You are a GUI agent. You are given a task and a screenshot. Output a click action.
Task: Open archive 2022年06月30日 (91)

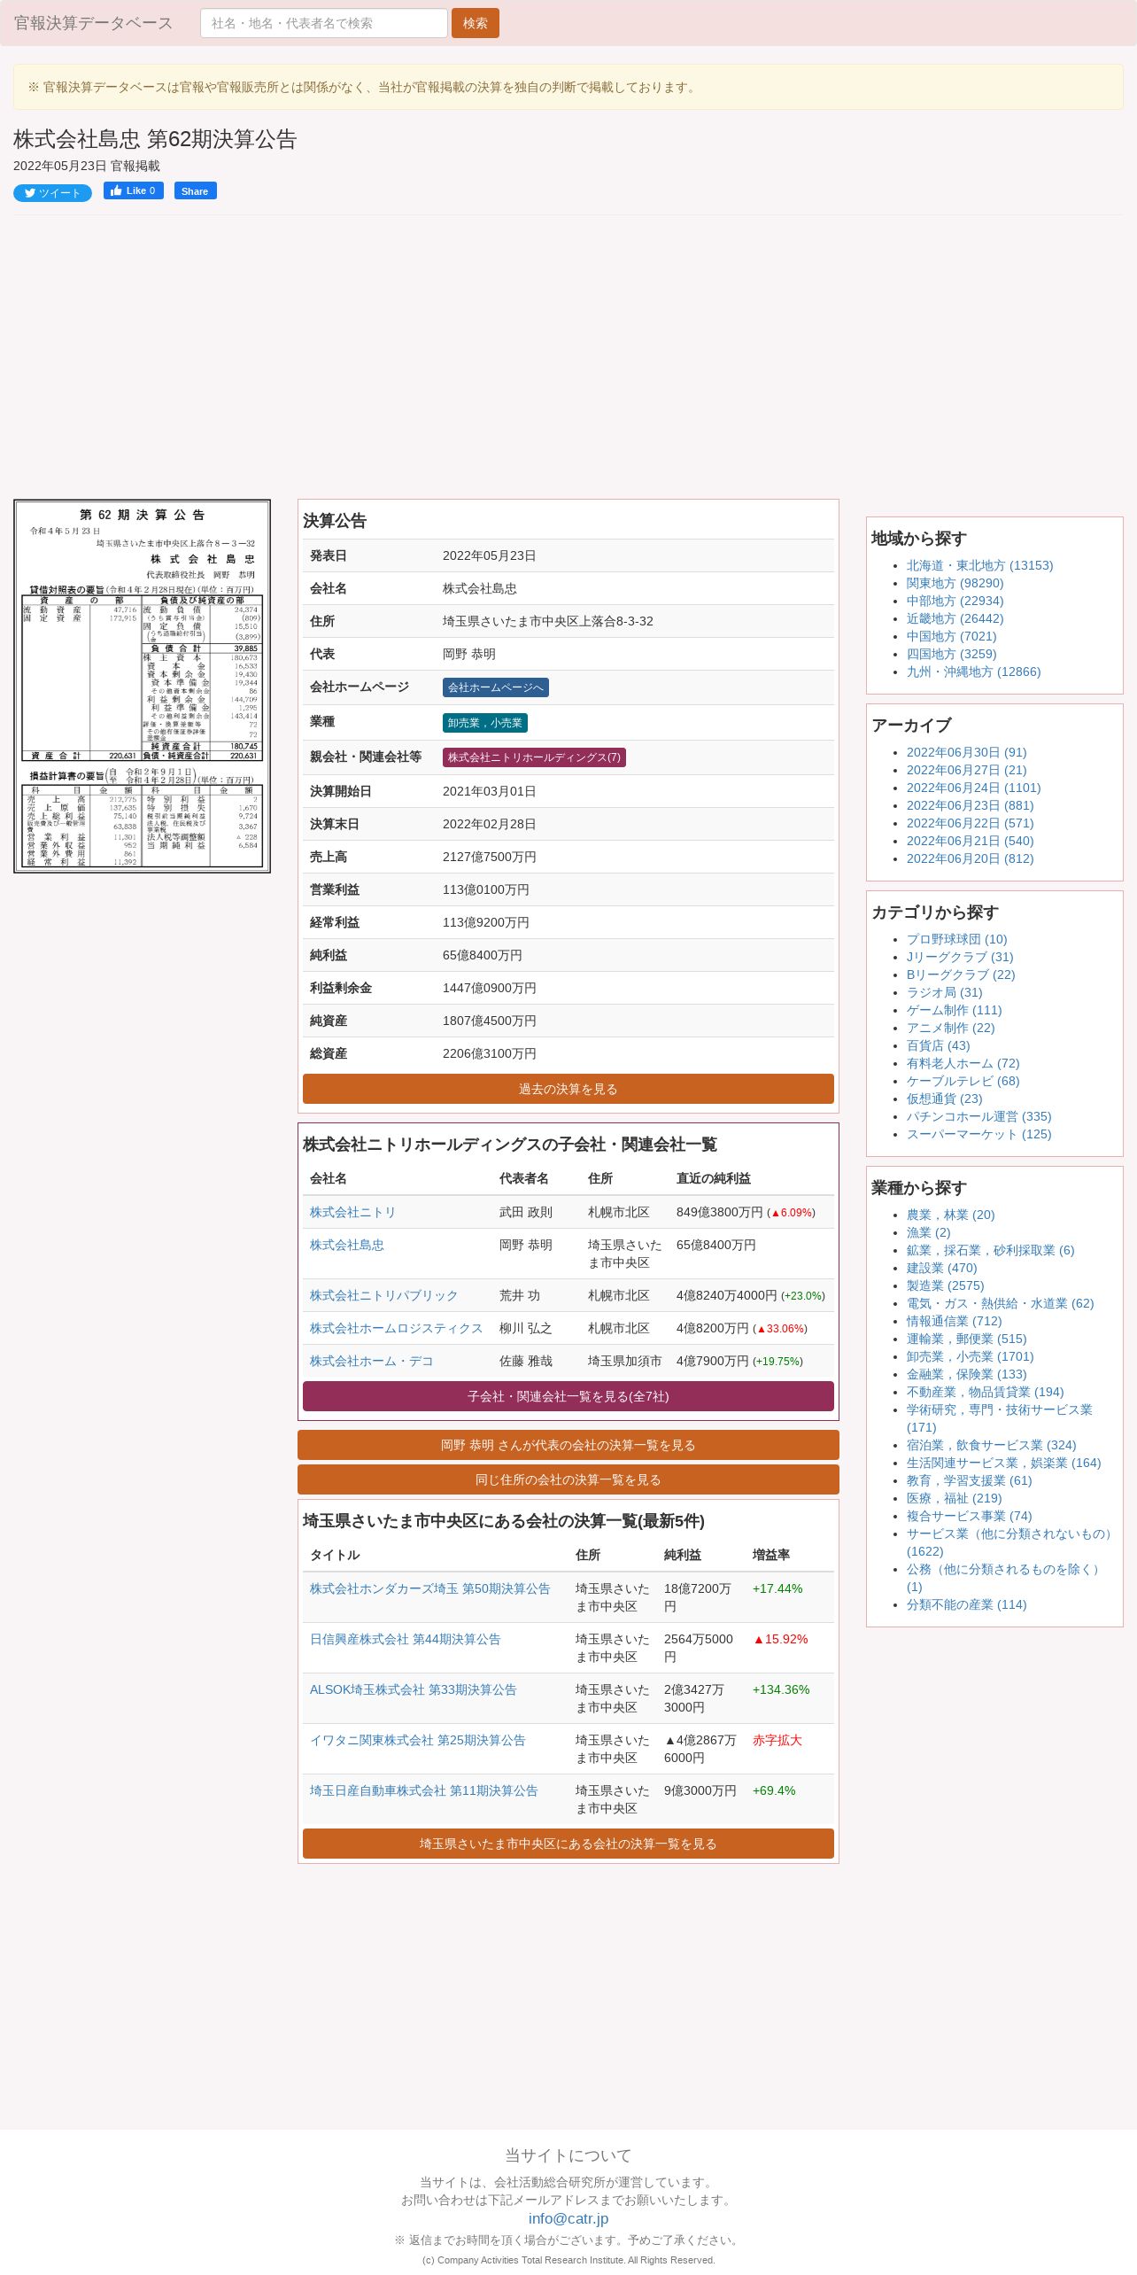(x=966, y=752)
